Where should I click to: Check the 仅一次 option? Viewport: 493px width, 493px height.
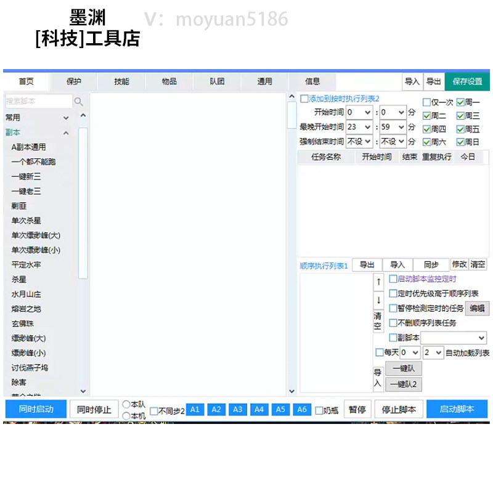coord(426,103)
